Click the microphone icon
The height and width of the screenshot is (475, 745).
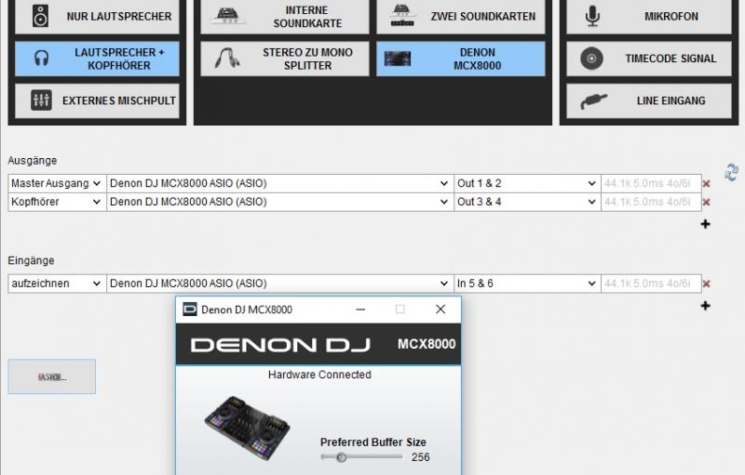pyautogui.click(x=592, y=16)
